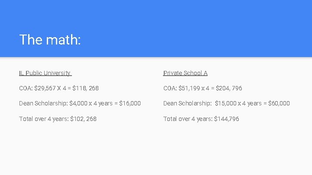This screenshot has width=312, height=175.
Task: Select the 'Private School A' heading
Action: (185, 73)
